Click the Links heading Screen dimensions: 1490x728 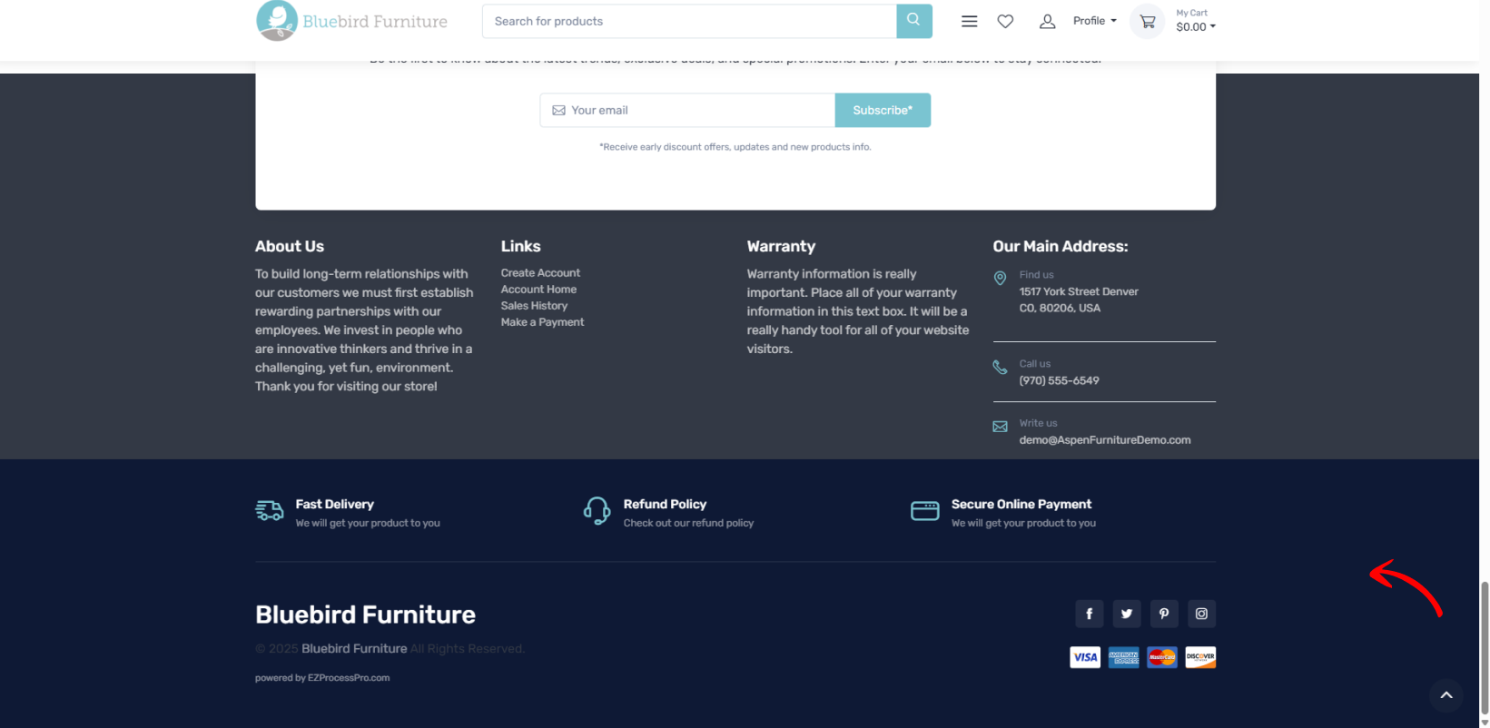(x=520, y=246)
